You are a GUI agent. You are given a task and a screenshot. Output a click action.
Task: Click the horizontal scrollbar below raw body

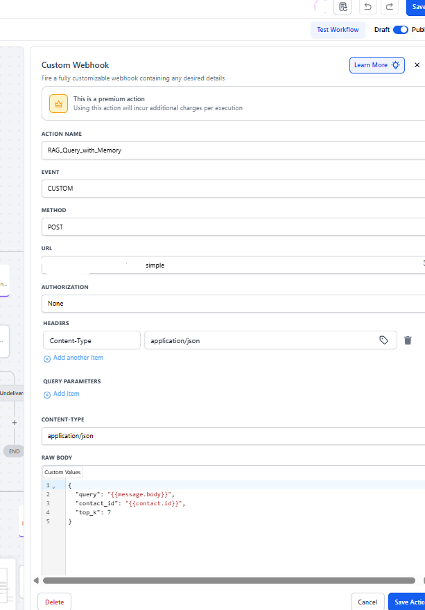coord(229,580)
